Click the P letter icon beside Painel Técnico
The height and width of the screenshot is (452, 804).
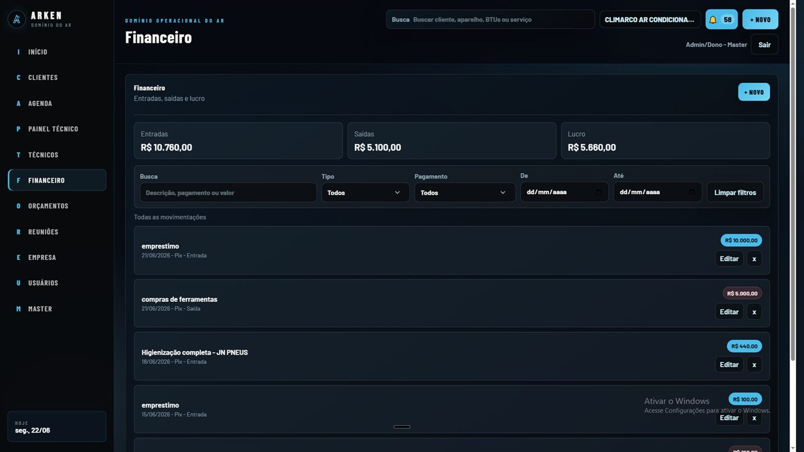click(18, 129)
